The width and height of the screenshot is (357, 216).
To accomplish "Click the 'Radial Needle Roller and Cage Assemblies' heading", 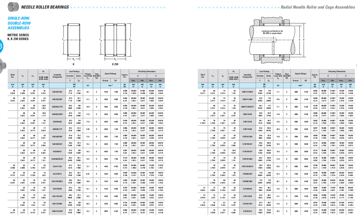I will [x=318, y=7].
